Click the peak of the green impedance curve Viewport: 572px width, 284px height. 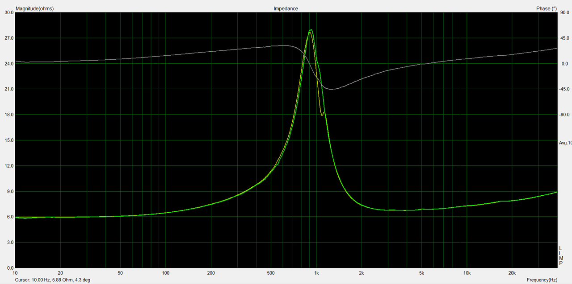(x=311, y=30)
